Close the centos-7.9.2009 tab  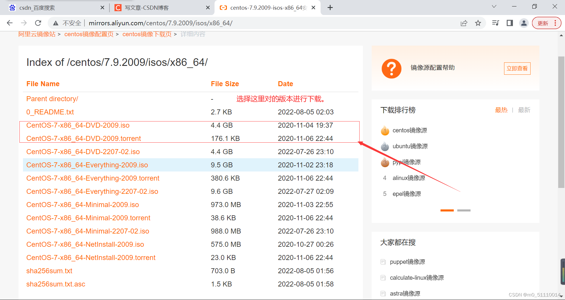(313, 8)
